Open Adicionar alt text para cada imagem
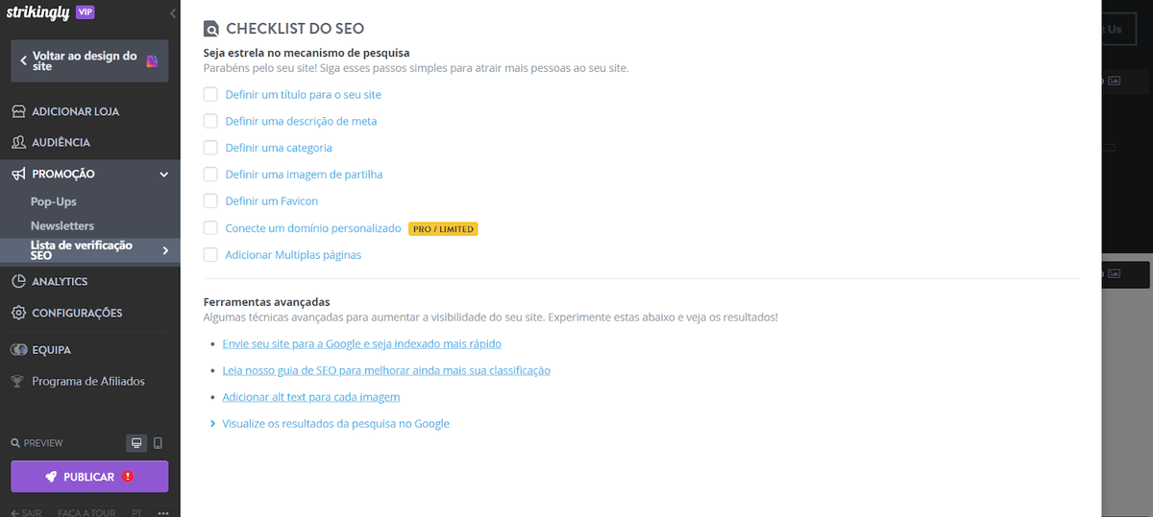Screen dimensions: 1153x517 (x=311, y=397)
